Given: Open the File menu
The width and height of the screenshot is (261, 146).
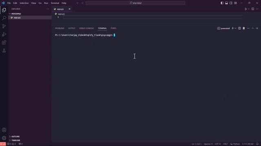Looking at the screenshot, I should [9, 3].
